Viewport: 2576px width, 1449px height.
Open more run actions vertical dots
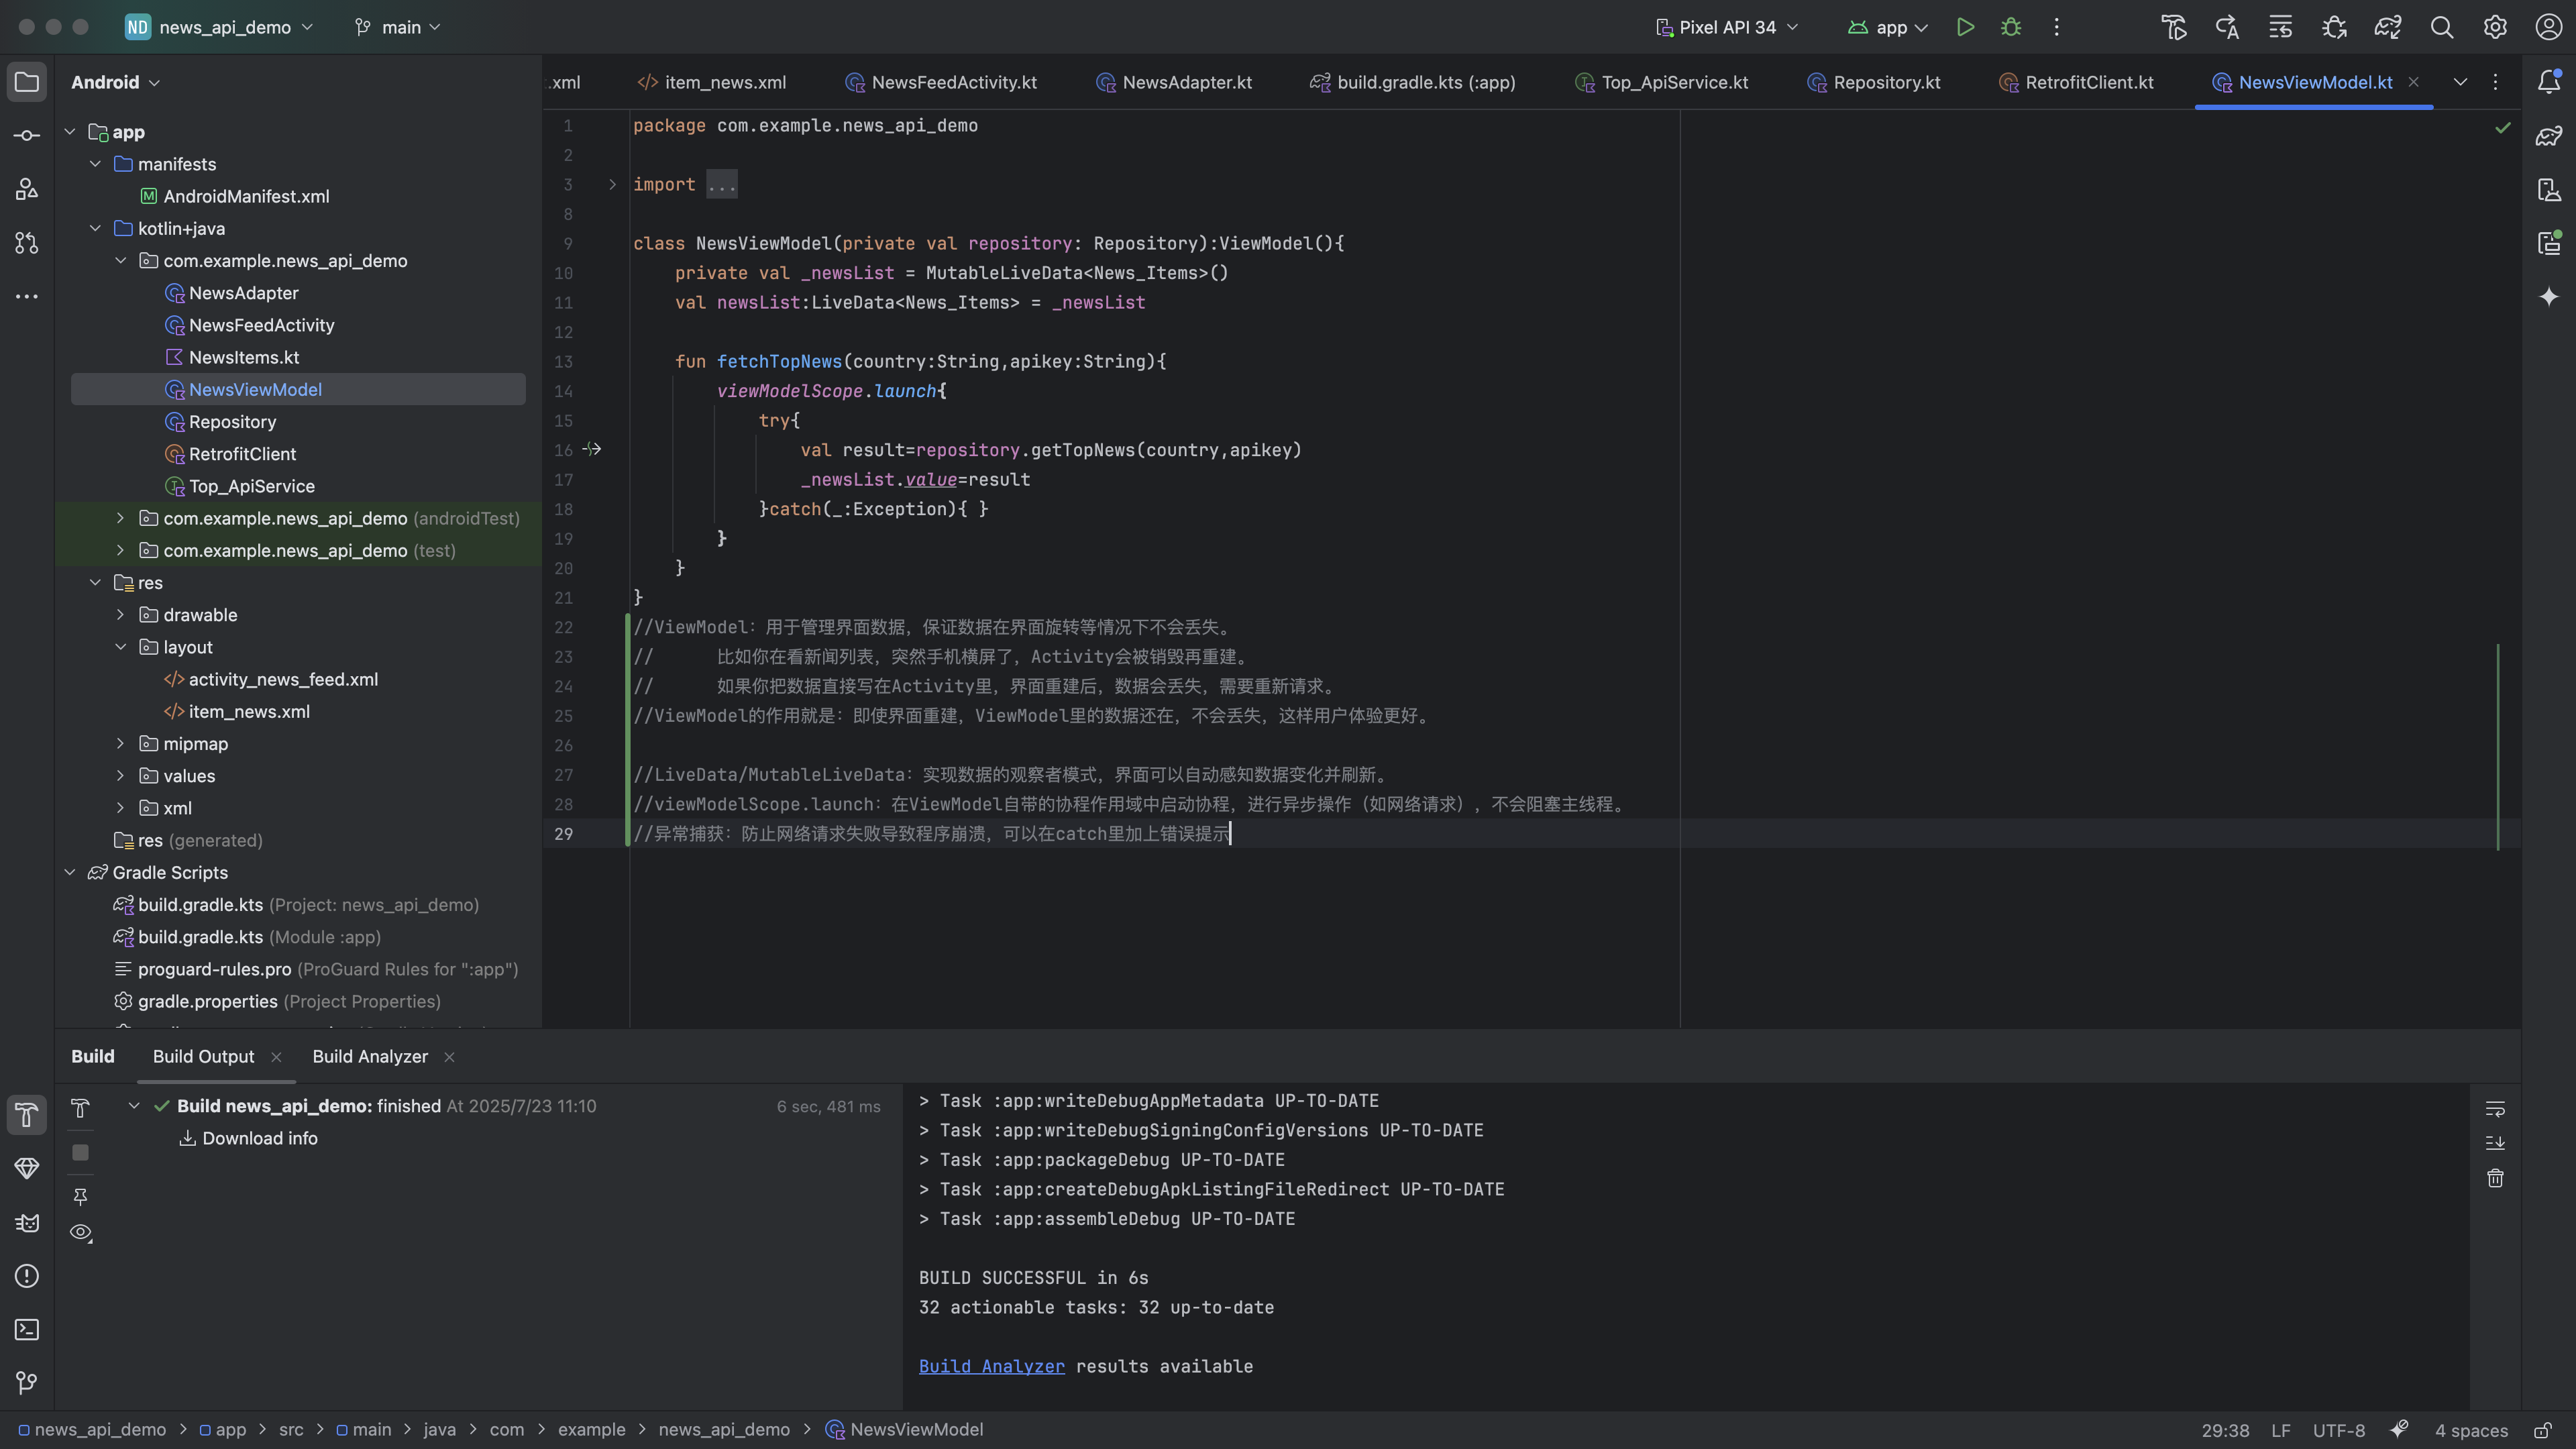pyautogui.click(x=2056, y=27)
